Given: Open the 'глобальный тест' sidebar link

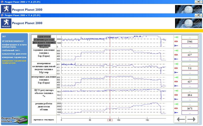Looking at the screenshot, I should pos(9,50).
